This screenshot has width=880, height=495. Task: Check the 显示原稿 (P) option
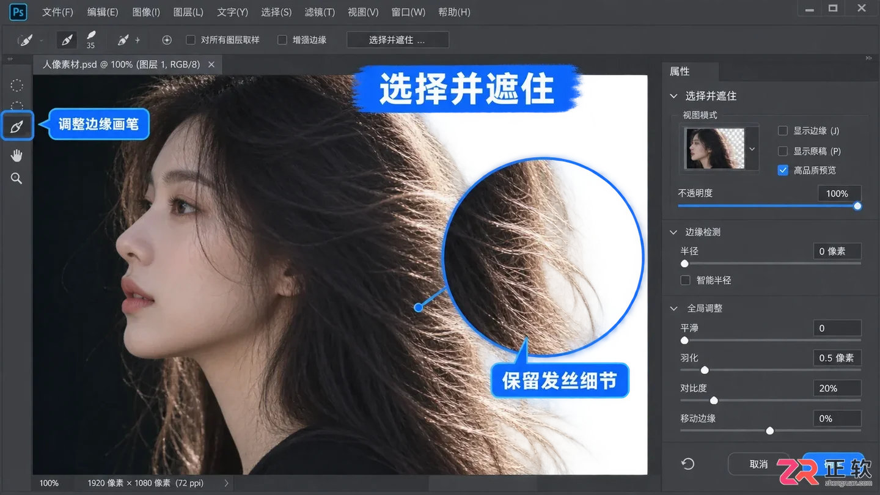click(x=783, y=151)
